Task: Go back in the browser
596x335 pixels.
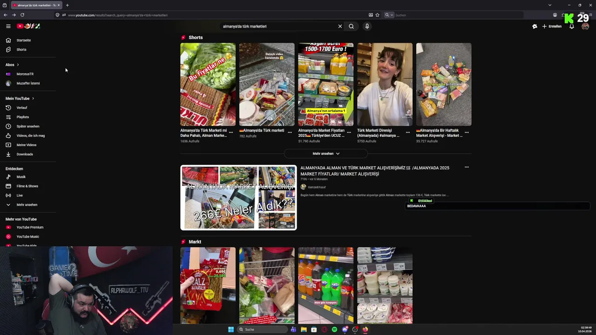Action: [6, 15]
